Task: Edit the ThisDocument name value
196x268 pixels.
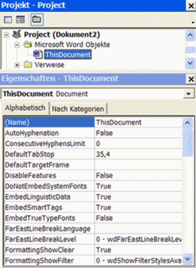Action: point(138,122)
